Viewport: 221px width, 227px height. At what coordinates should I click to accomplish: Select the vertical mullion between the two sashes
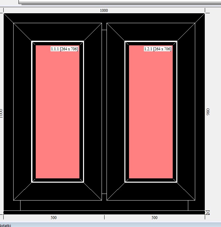(104, 112)
